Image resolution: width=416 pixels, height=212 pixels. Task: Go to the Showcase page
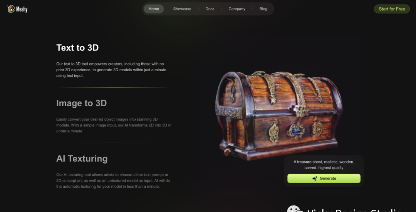[x=182, y=9]
